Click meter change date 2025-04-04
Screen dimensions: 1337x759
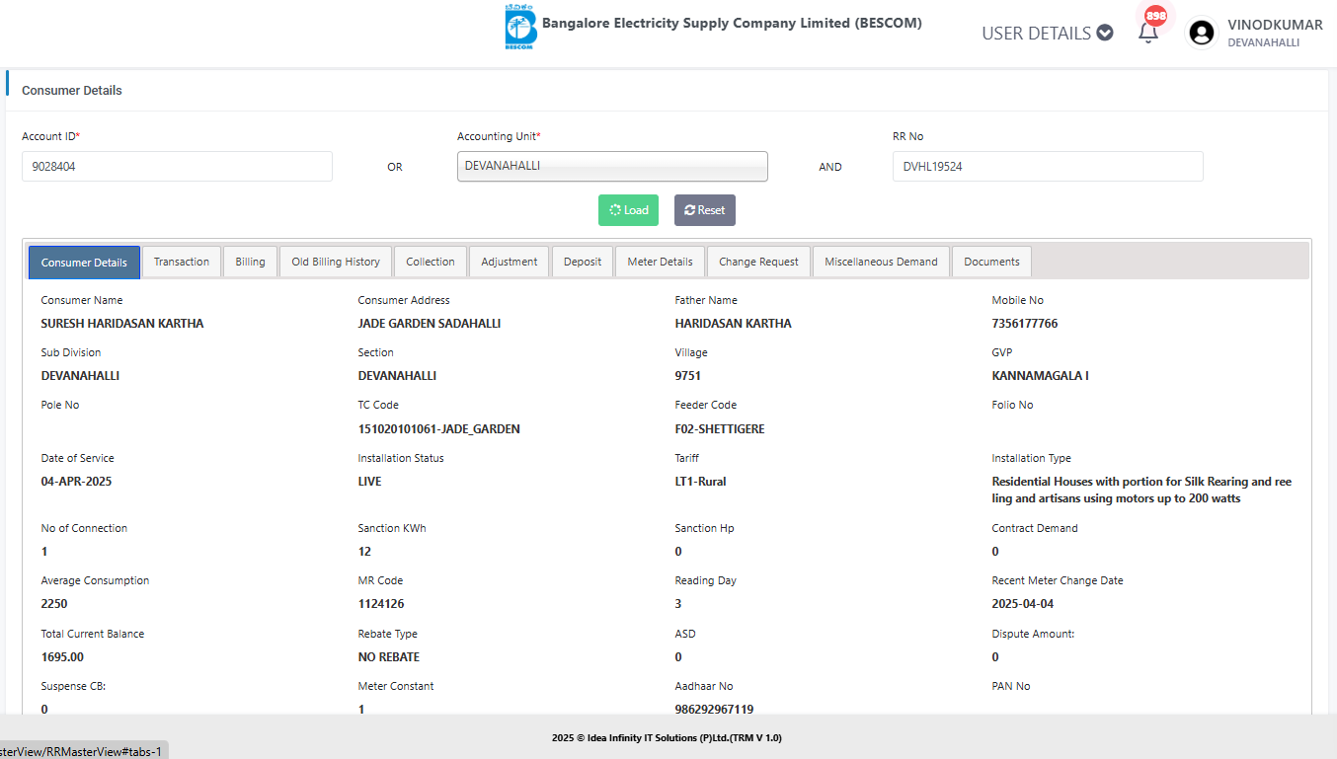(1023, 604)
